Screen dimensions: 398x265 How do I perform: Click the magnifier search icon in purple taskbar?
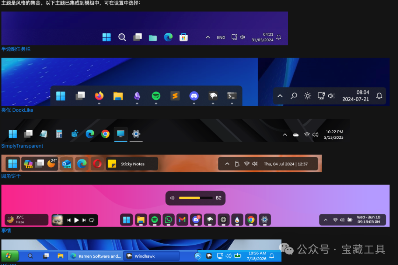pos(122,37)
